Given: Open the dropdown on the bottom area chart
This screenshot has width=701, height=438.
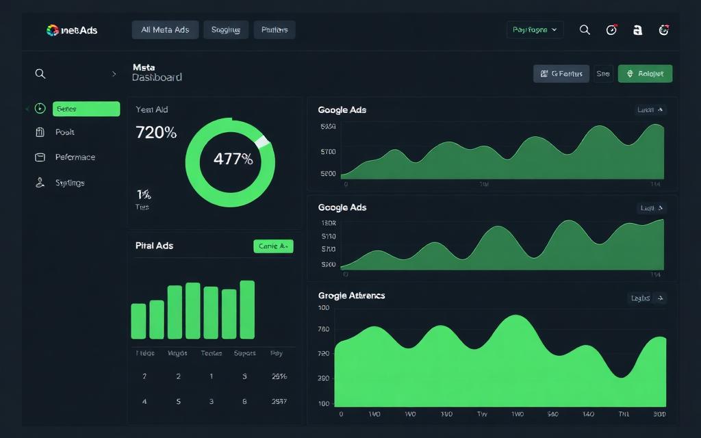Looking at the screenshot, I should click(x=647, y=298).
